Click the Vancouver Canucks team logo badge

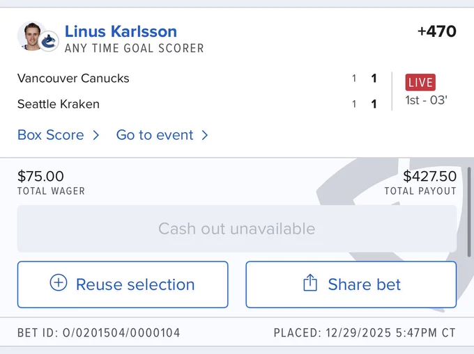[x=49, y=41]
